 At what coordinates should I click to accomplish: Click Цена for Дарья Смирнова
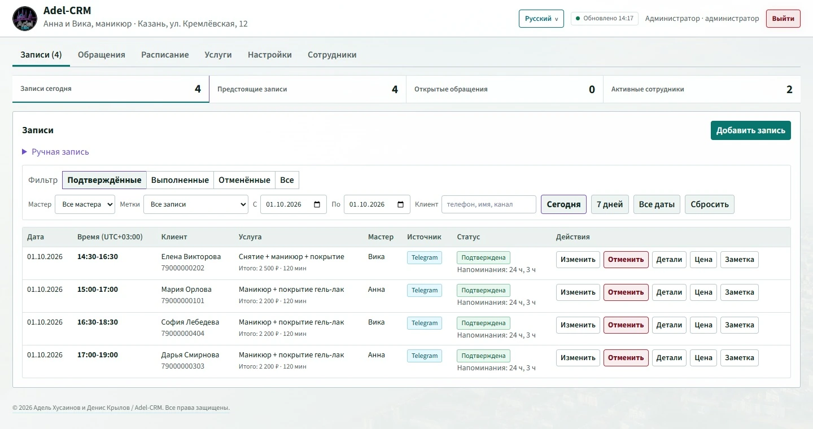703,358
